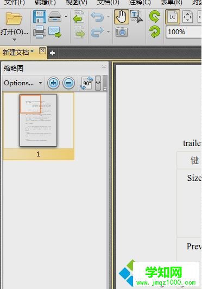Viewport: 202px width, 289px height.
Task: Click the page number 1 label
Action: click(x=38, y=154)
